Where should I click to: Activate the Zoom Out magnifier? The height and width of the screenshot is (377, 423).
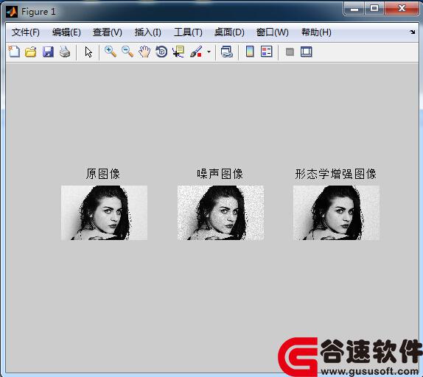[127, 52]
